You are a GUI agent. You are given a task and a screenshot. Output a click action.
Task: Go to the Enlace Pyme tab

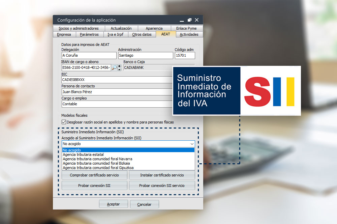pyautogui.click(x=186, y=28)
